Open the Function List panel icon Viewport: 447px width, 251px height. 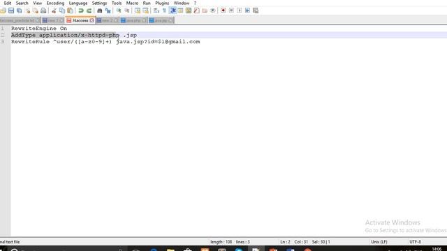pyautogui.click(x=197, y=10)
